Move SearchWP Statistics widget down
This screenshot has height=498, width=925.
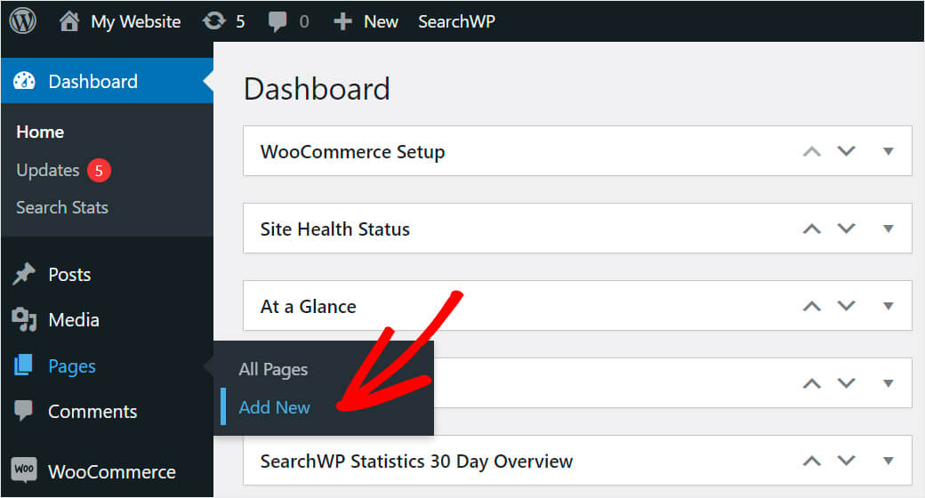(x=847, y=461)
